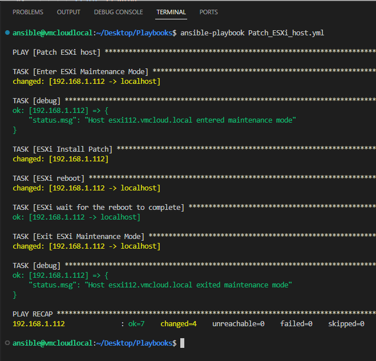This screenshot has width=376, height=361.
Task: Open the Patch_ESXi_host.yml filename in the command
Action: (286, 33)
